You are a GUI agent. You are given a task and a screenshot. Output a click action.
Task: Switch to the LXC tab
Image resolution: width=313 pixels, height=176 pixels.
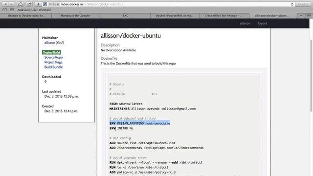tap(126, 16)
